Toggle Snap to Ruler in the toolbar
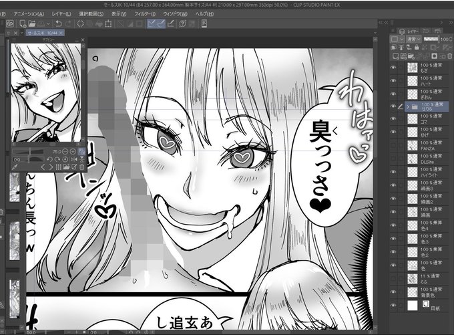This screenshot has width=454, height=335. click(x=151, y=24)
